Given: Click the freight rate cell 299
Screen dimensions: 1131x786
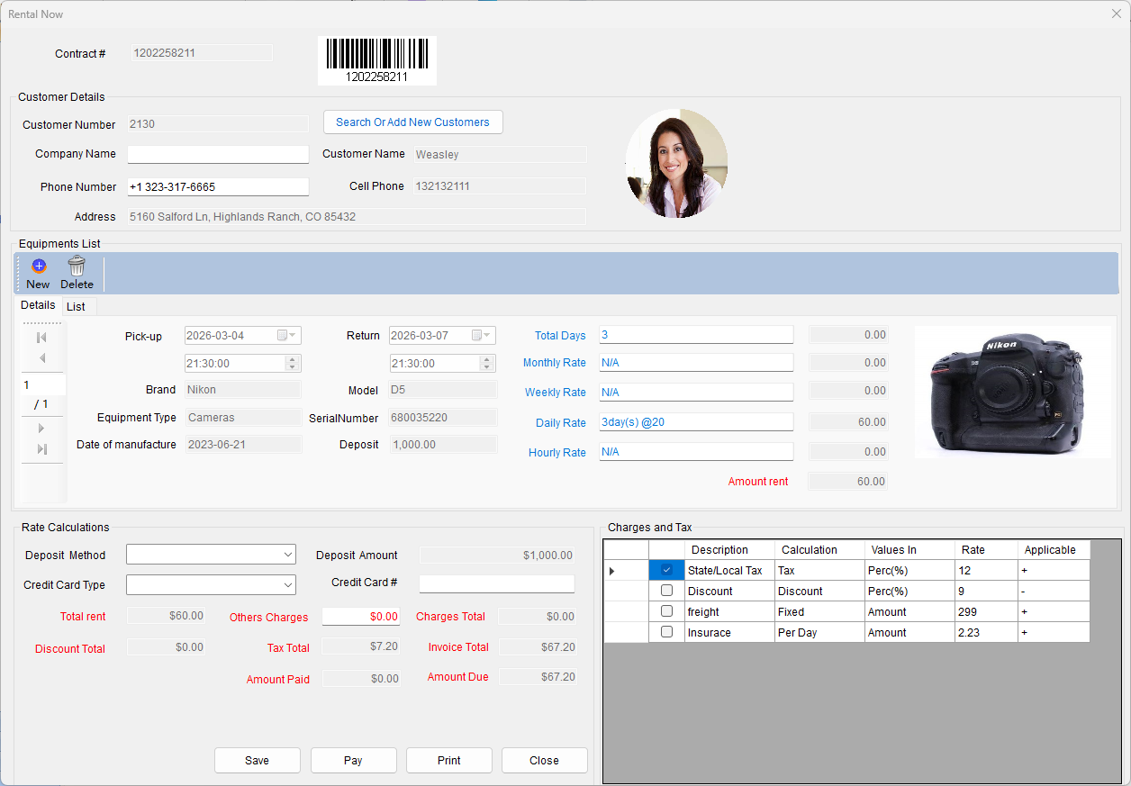Looking at the screenshot, I should [x=986, y=612].
